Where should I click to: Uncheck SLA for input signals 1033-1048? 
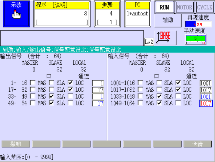[x=159, y=96]
